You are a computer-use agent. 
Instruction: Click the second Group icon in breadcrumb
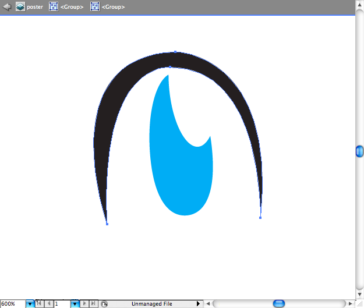(95, 7)
